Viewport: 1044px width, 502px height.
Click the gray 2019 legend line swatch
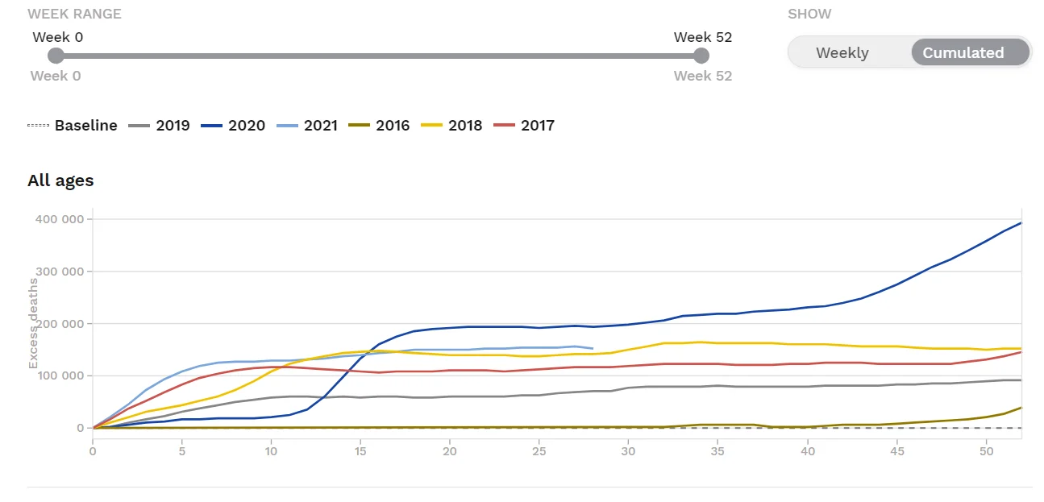139,126
